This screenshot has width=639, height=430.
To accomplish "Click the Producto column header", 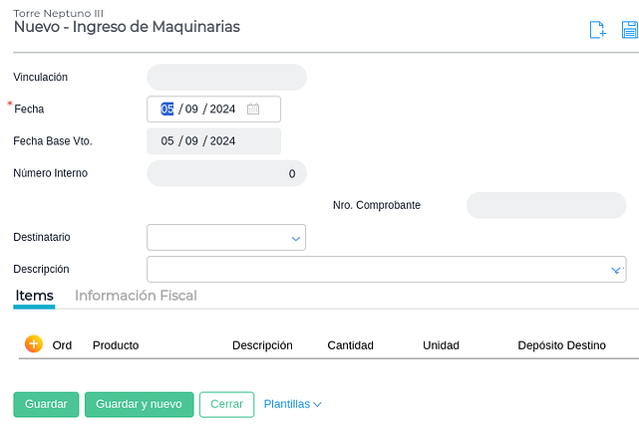I will click(116, 345).
